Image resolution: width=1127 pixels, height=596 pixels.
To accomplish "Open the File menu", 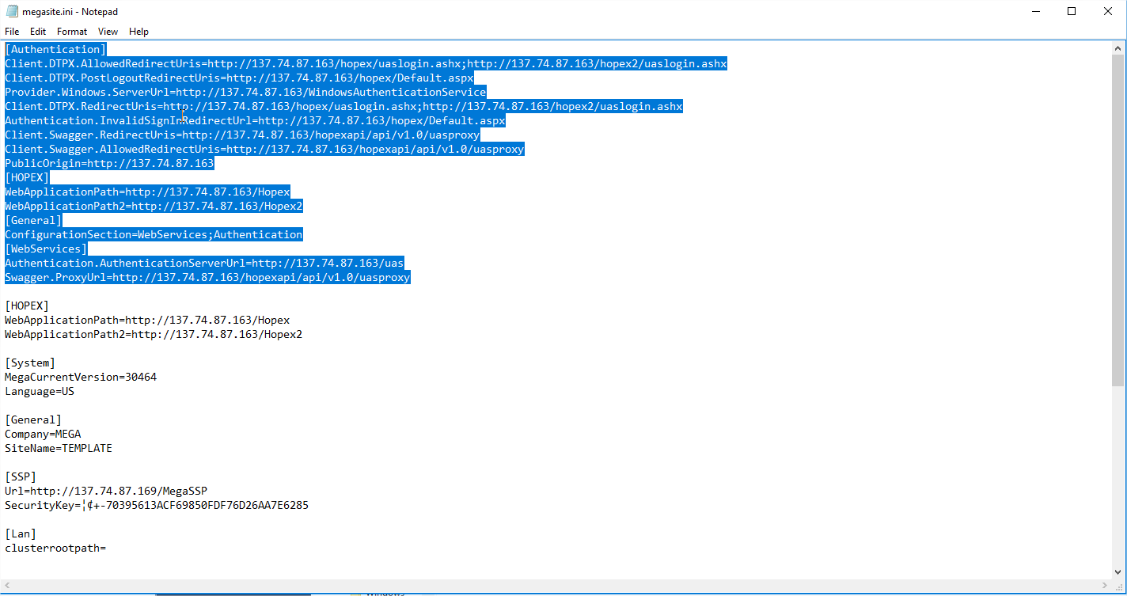I will [x=12, y=32].
